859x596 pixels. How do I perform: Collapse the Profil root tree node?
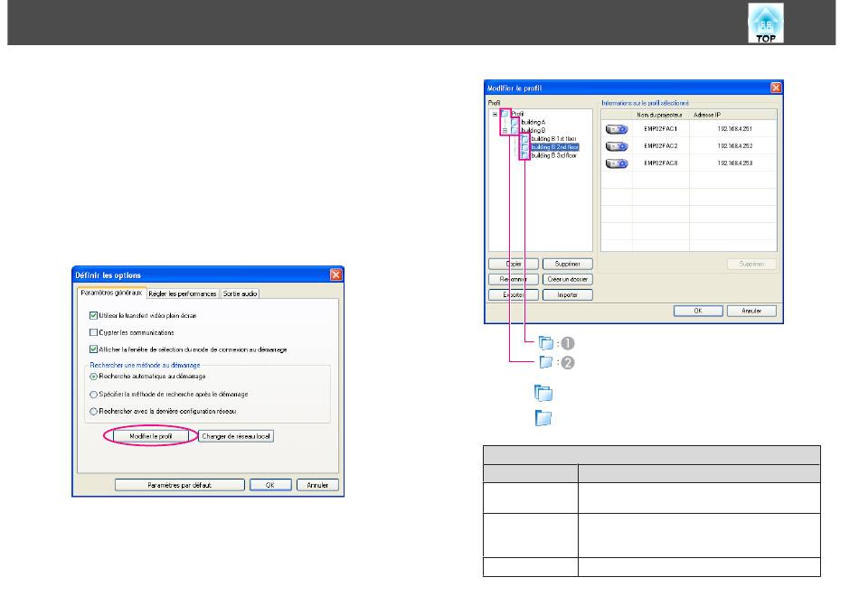click(x=495, y=115)
